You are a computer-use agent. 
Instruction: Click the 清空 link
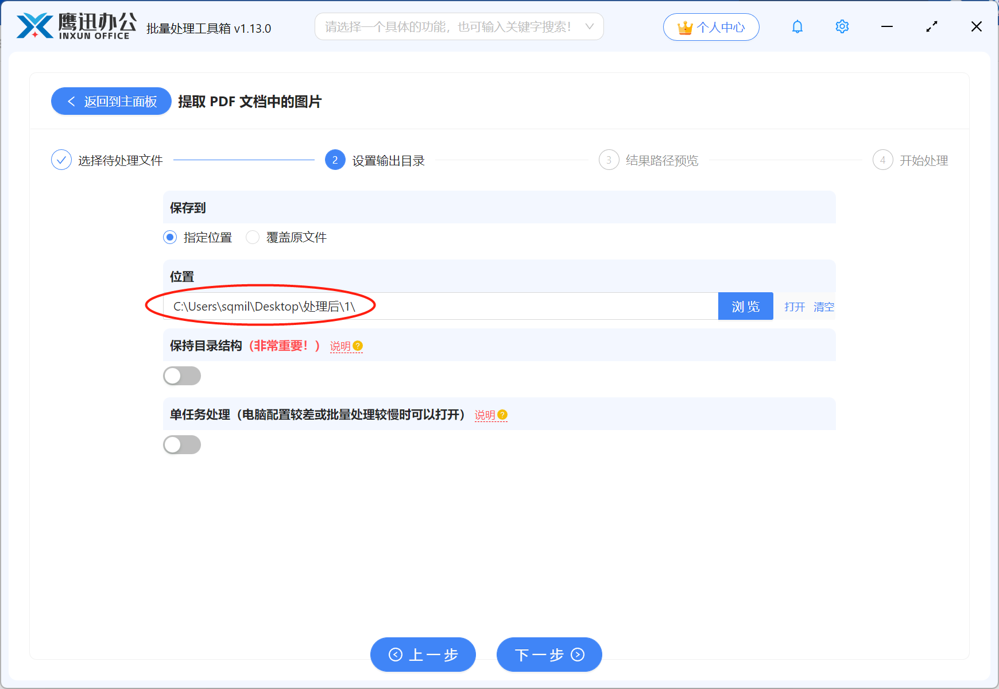click(824, 307)
